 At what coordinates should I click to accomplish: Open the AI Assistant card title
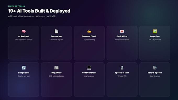coord(24,36)
